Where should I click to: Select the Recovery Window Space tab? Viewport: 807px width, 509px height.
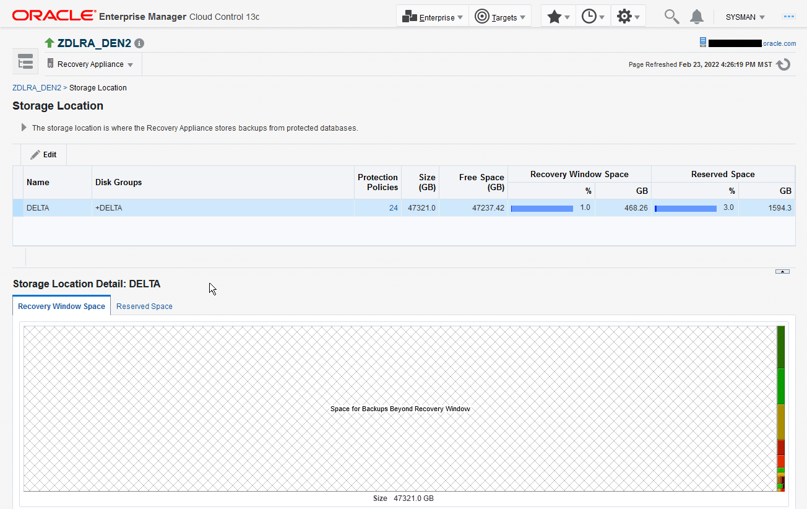coord(61,306)
